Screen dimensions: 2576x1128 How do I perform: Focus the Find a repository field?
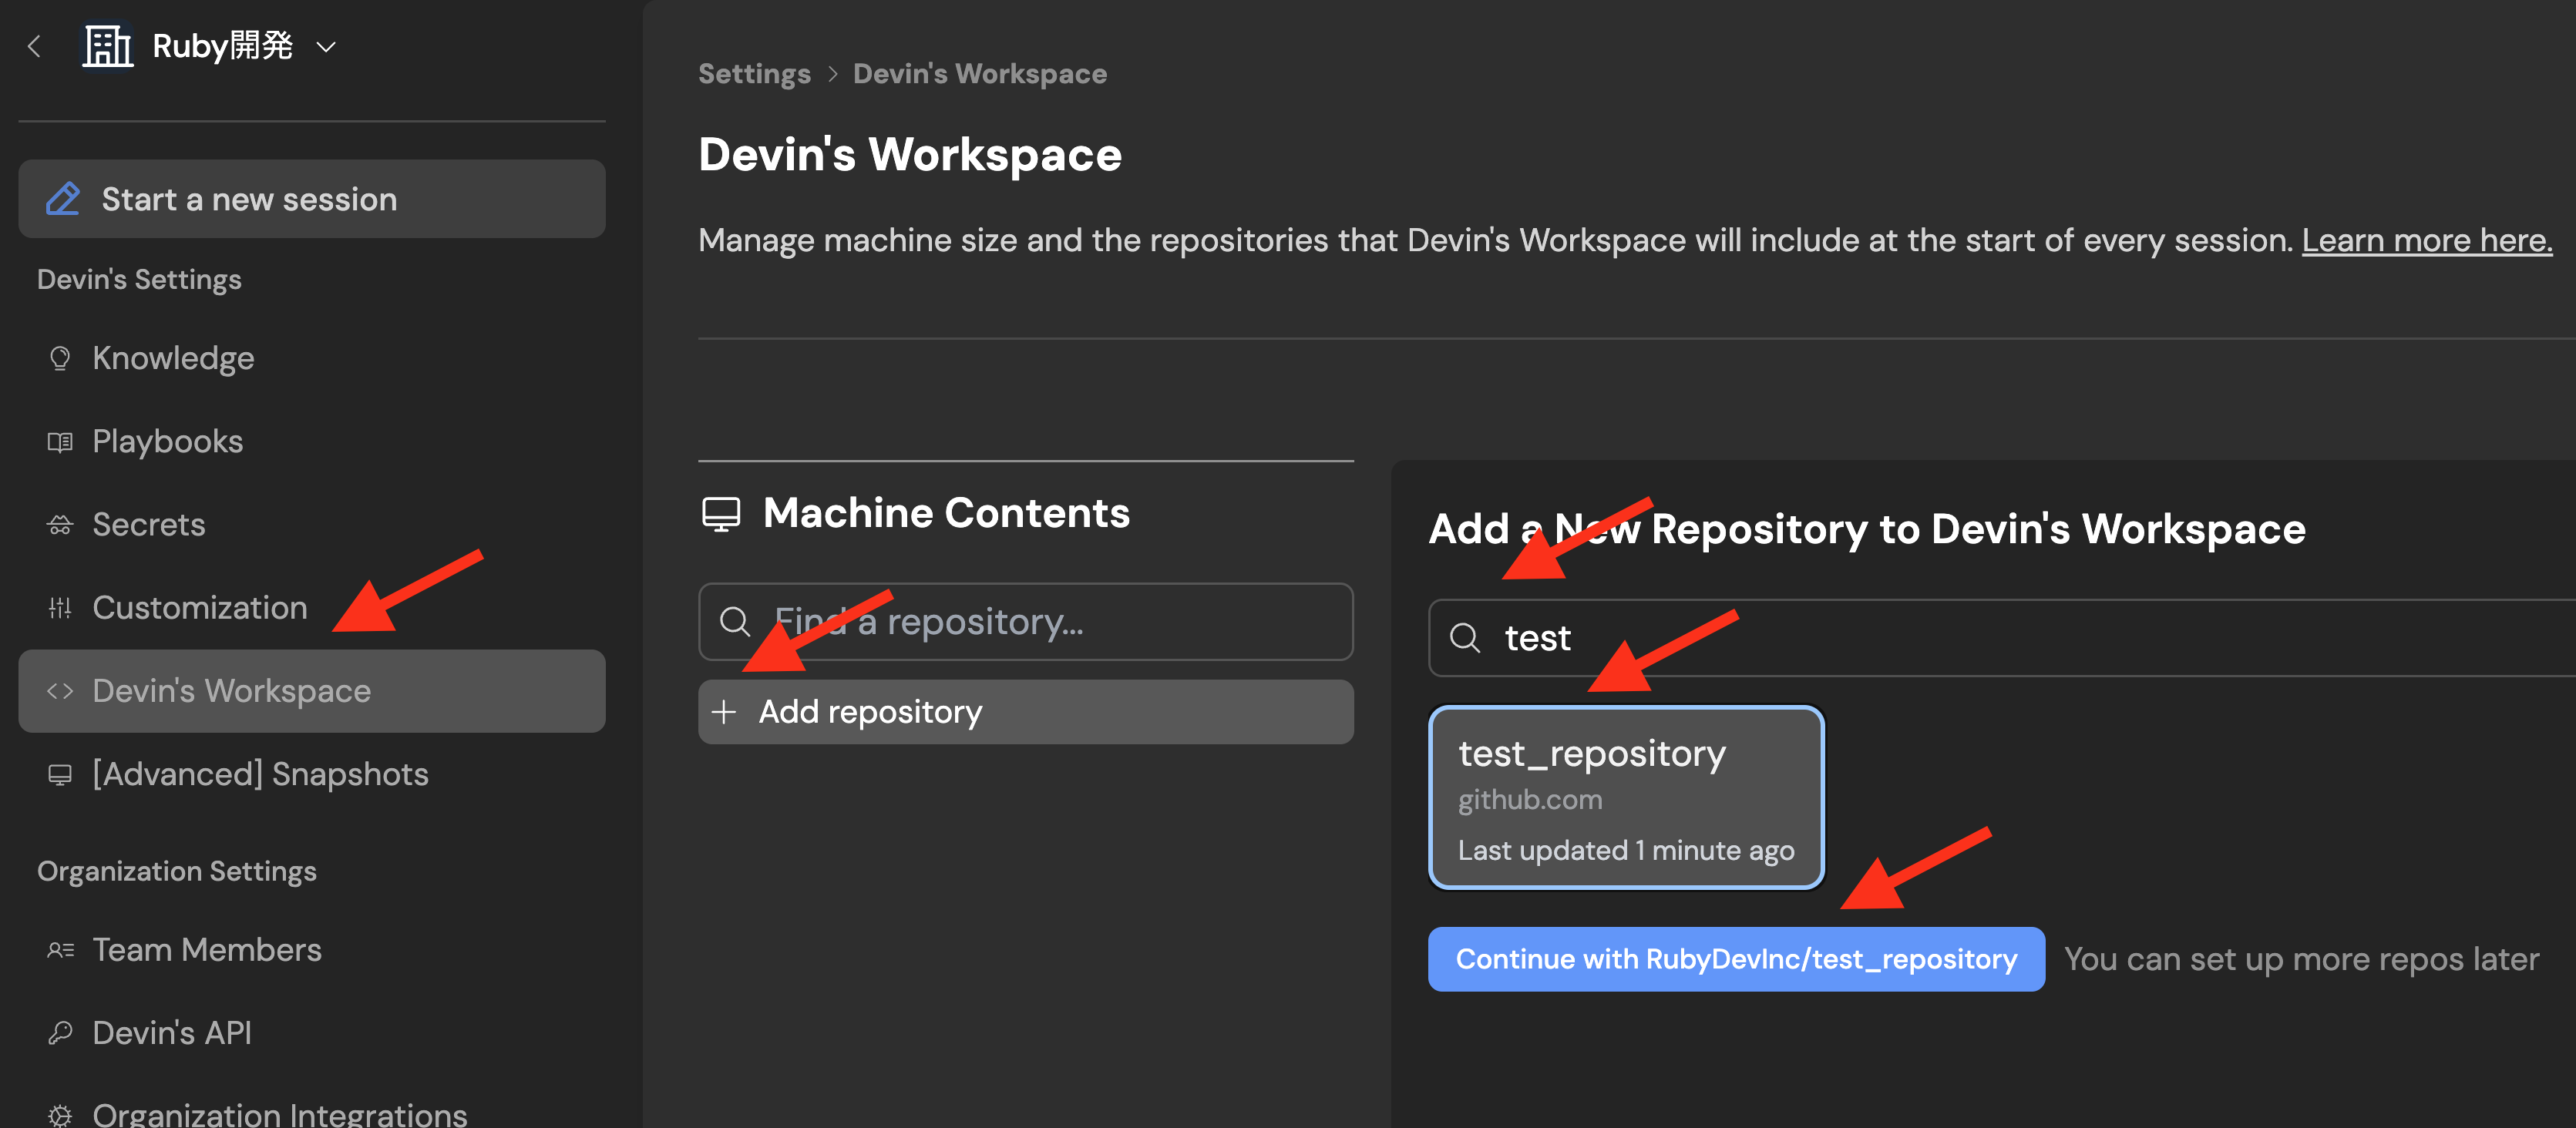pyautogui.click(x=1040, y=622)
